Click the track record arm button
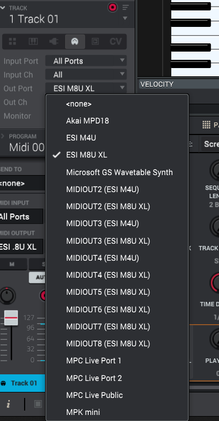Viewport: 219px width, 421px height. click(113, 7)
